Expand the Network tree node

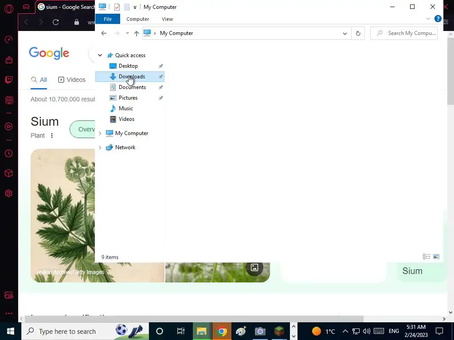[x=100, y=147]
